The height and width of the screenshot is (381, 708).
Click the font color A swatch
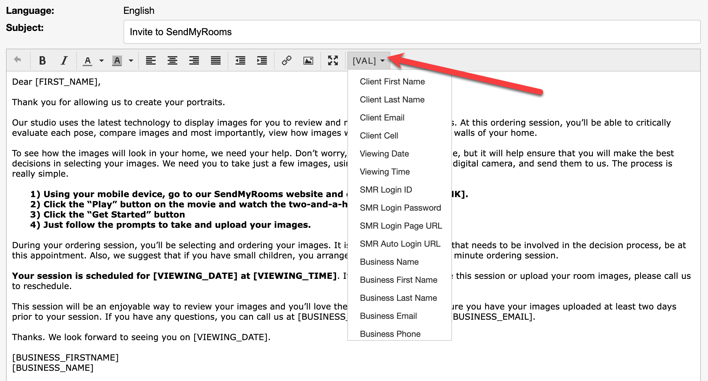[87, 61]
